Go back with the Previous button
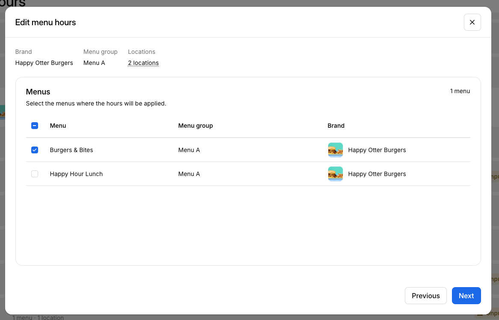Viewport: 499px width, 320px height. pyautogui.click(x=425, y=296)
